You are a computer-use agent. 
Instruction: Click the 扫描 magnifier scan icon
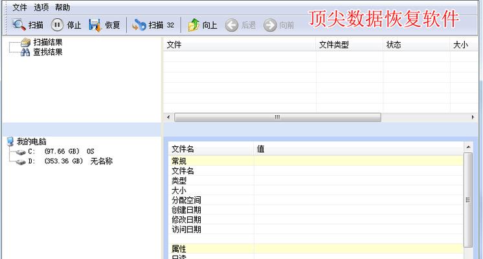click(x=19, y=25)
